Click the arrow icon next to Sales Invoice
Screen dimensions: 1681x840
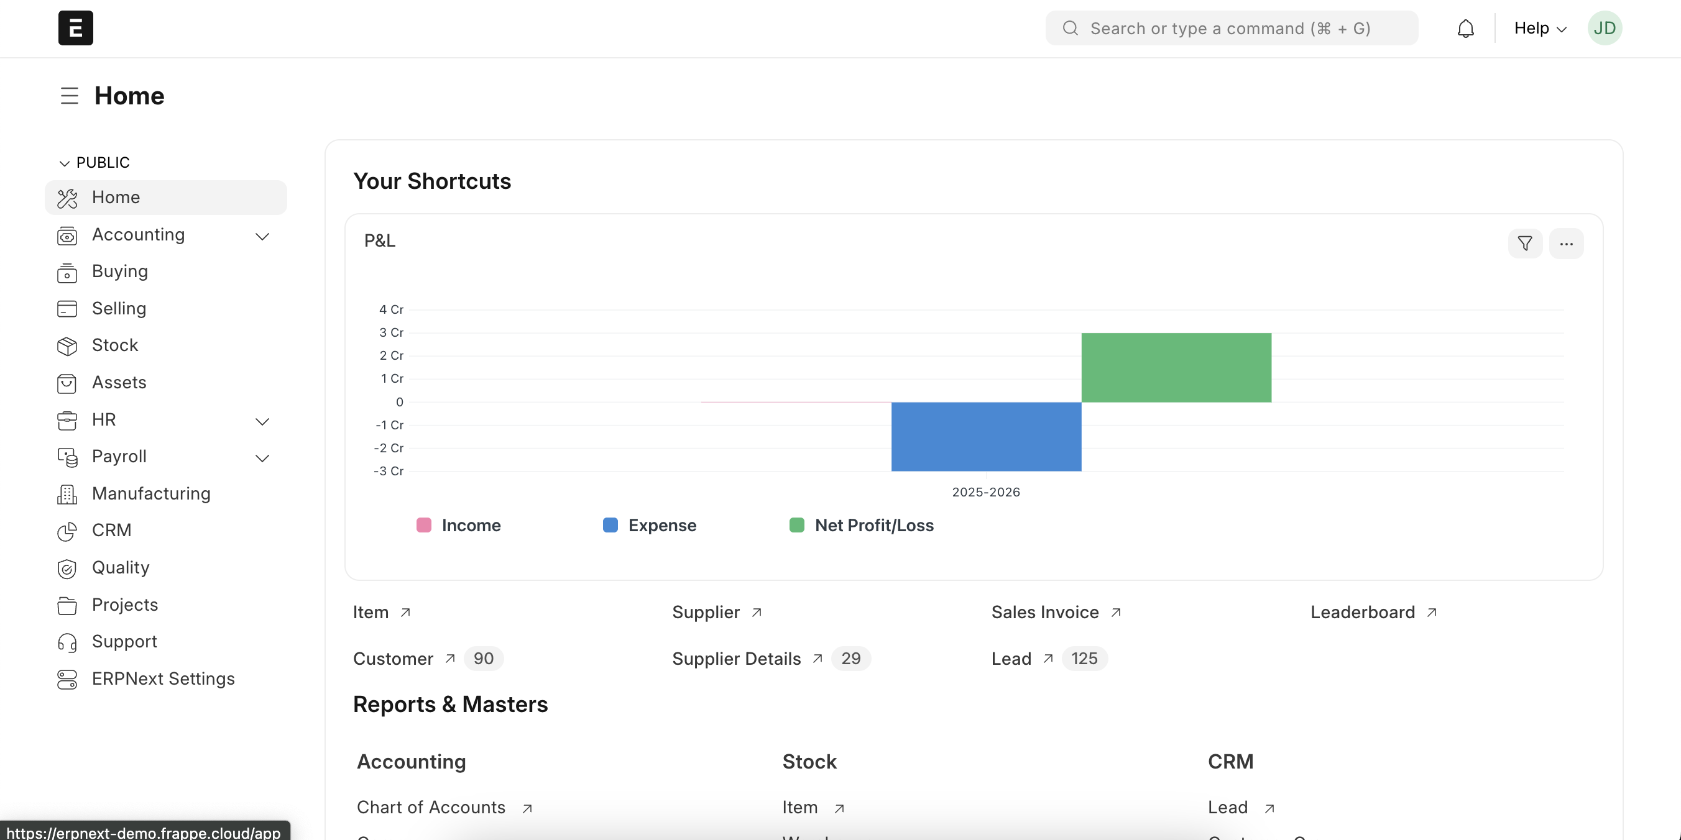(x=1116, y=613)
